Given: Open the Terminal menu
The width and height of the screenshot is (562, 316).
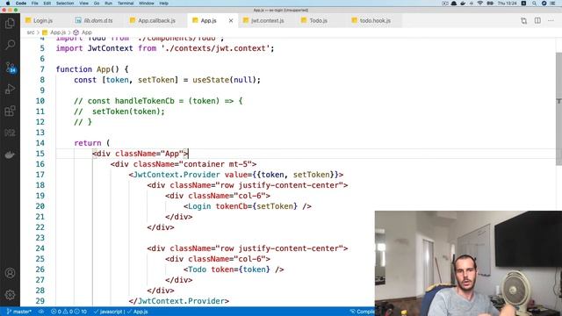Looking at the screenshot, I should 126,4.
